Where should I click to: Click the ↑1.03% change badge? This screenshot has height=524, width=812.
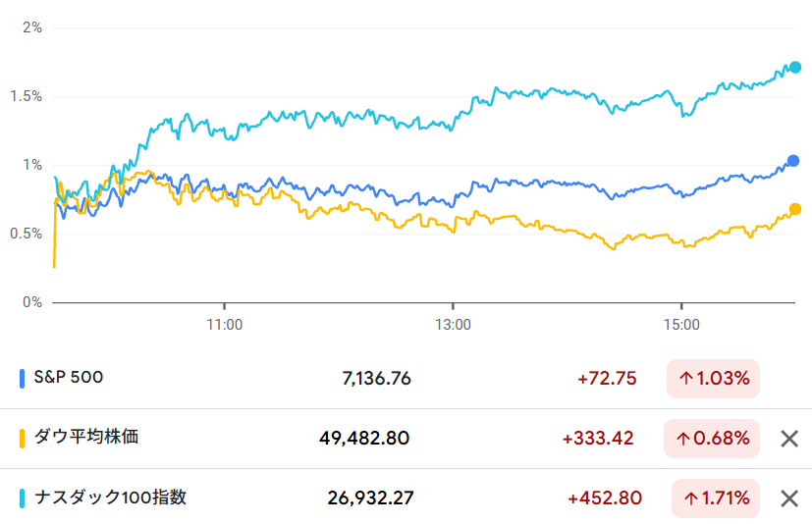pos(712,379)
